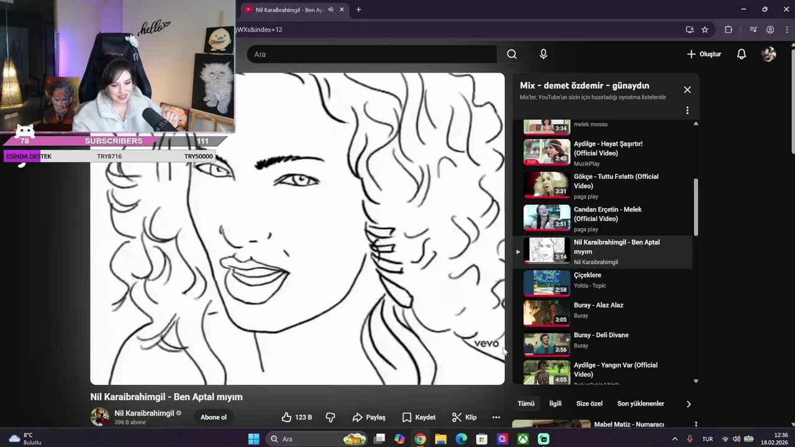795x447 pixels.
Task: Mute the tab via speaker icon
Action: [x=330, y=9]
